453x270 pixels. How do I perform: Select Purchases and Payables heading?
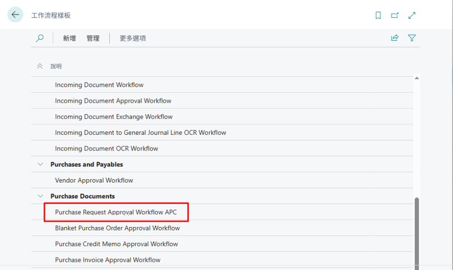pos(87,164)
